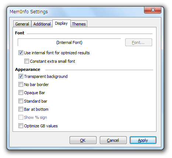Click the (Internal Font) preview field
172x158 pixels.
(69, 42)
